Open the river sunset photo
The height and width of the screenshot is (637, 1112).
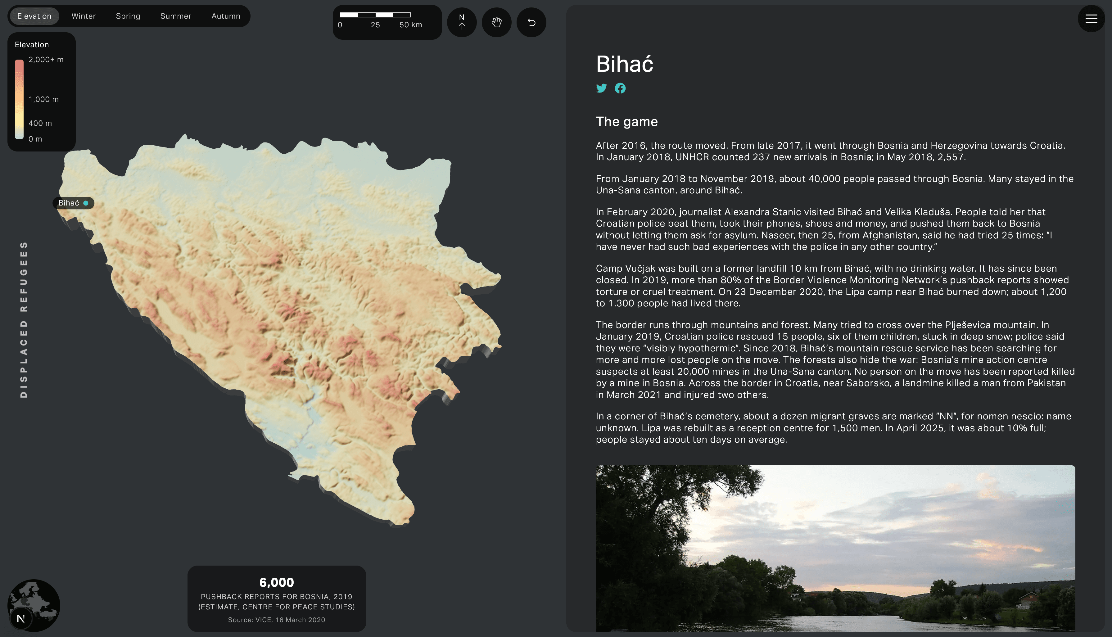tap(835, 548)
